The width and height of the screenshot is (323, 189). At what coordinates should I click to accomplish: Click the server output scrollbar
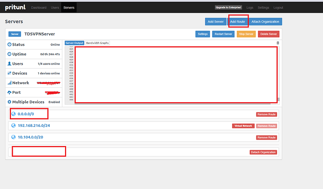[278, 99]
